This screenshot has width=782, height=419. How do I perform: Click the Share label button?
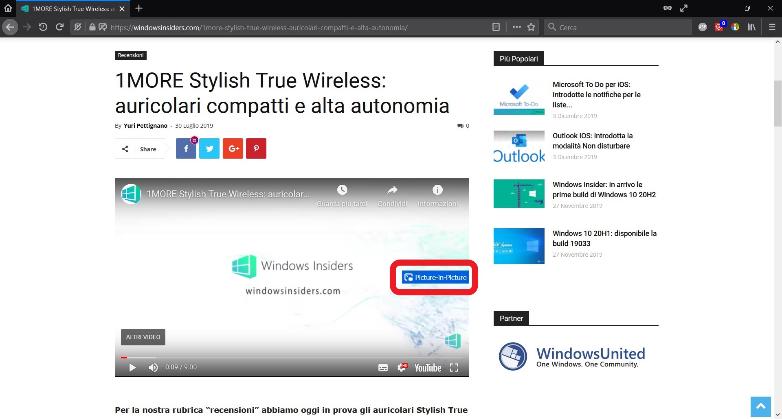[x=140, y=149]
